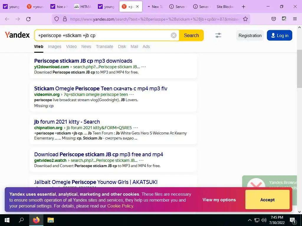Click the blue Log in button
Viewport: 302px width, 226px height.
pos(280,35)
